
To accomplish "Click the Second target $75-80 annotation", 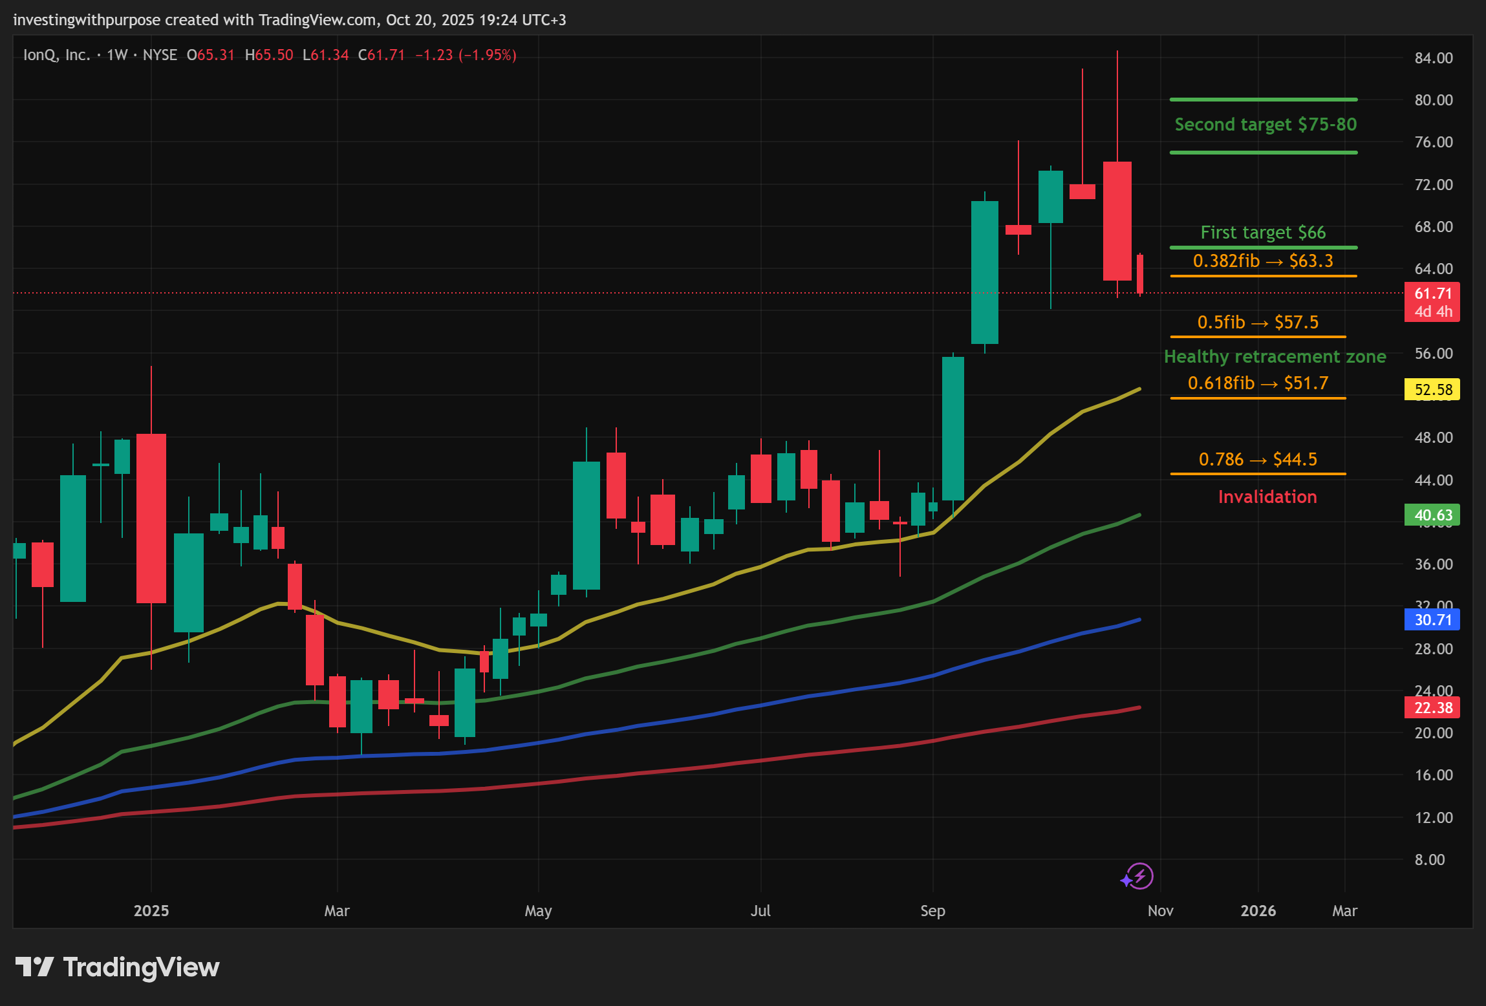I will point(1265,124).
